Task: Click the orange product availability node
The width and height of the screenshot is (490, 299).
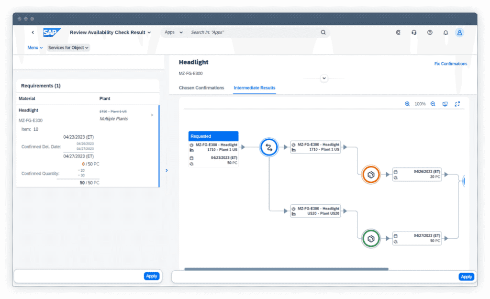Action: pyautogui.click(x=370, y=175)
